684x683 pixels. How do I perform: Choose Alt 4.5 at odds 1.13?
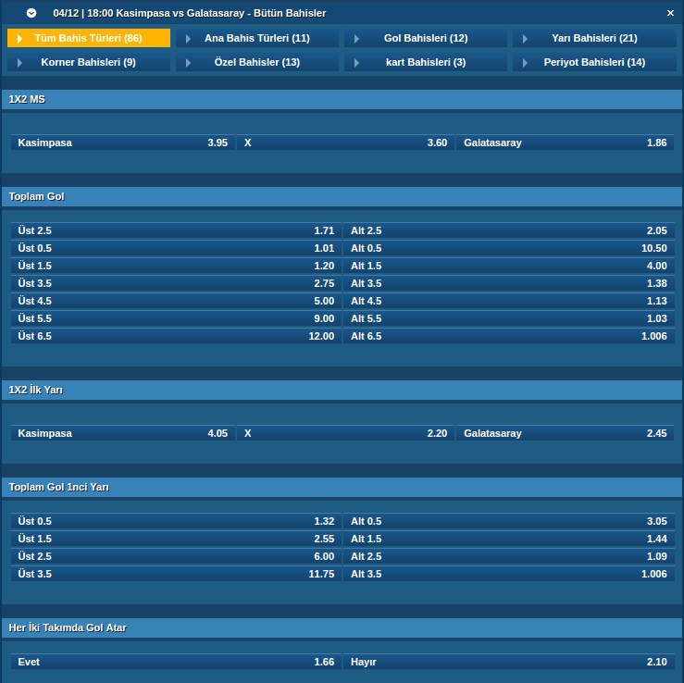pyautogui.click(x=509, y=301)
